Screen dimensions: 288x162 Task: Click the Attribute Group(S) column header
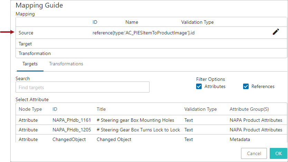click(249, 109)
